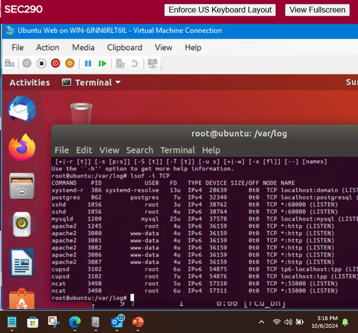Click the Enhanced Session toolbar icon
The width and height of the screenshot is (358, 333).
coord(153,63)
